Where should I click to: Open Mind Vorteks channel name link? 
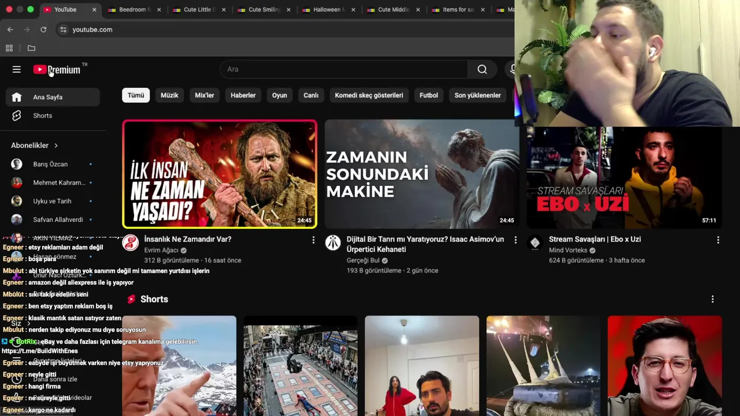[x=568, y=250]
